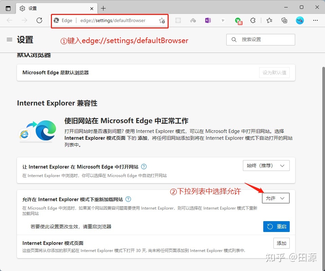Open the tab actions menu icon
This screenshot has height=271, width=325.
(8, 8)
